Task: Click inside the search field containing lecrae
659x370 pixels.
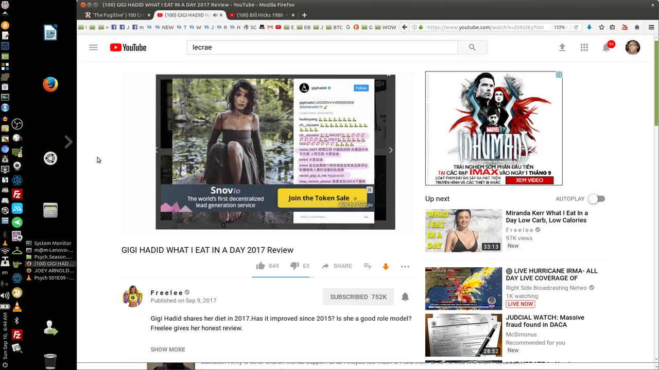Action: (x=322, y=47)
